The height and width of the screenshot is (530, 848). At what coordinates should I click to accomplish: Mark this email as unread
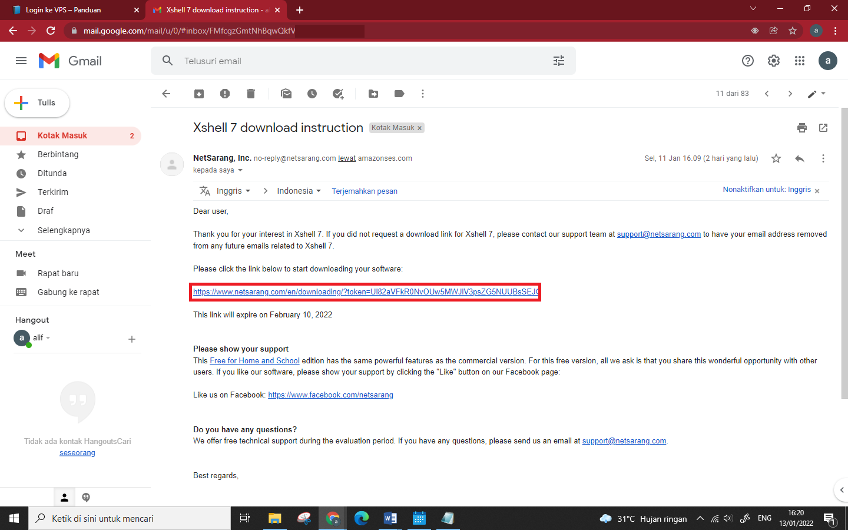pyautogui.click(x=286, y=94)
